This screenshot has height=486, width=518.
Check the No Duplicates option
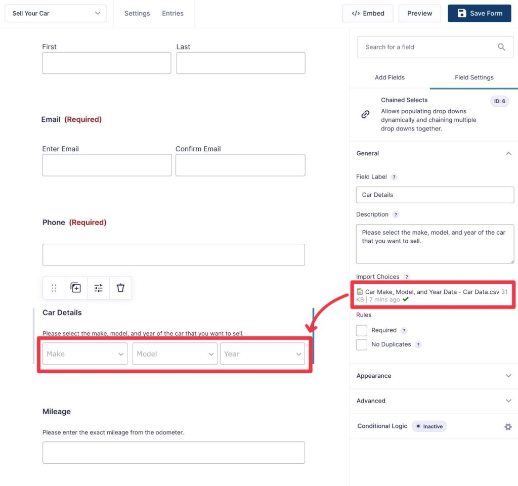click(361, 345)
